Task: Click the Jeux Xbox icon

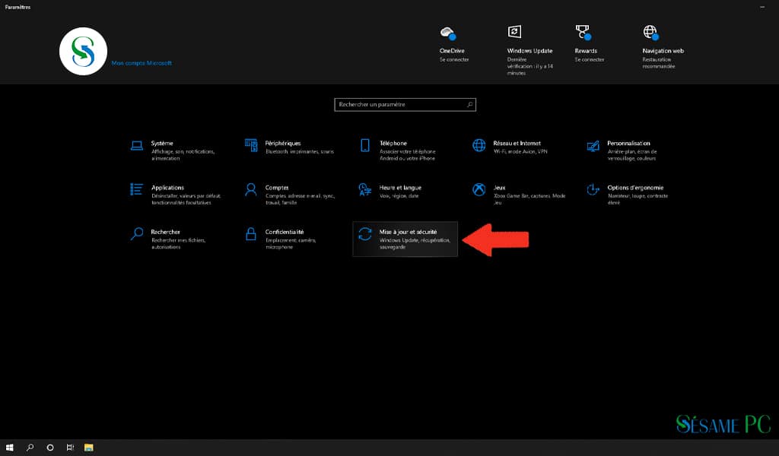Action: [479, 189]
